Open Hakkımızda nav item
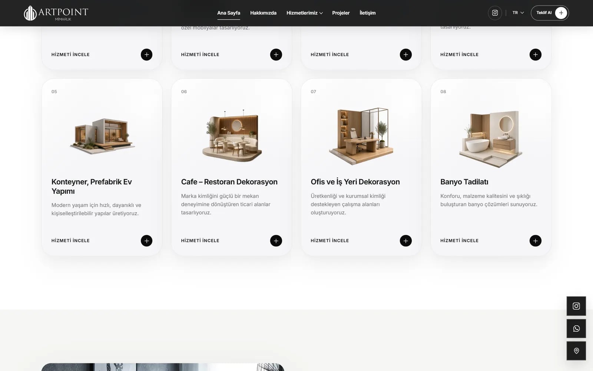The width and height of the screenshot is (593, 371). [263, 13]
